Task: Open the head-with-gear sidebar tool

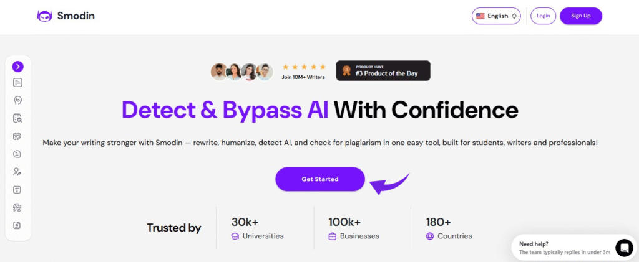Action: click(x=17, y=100)
